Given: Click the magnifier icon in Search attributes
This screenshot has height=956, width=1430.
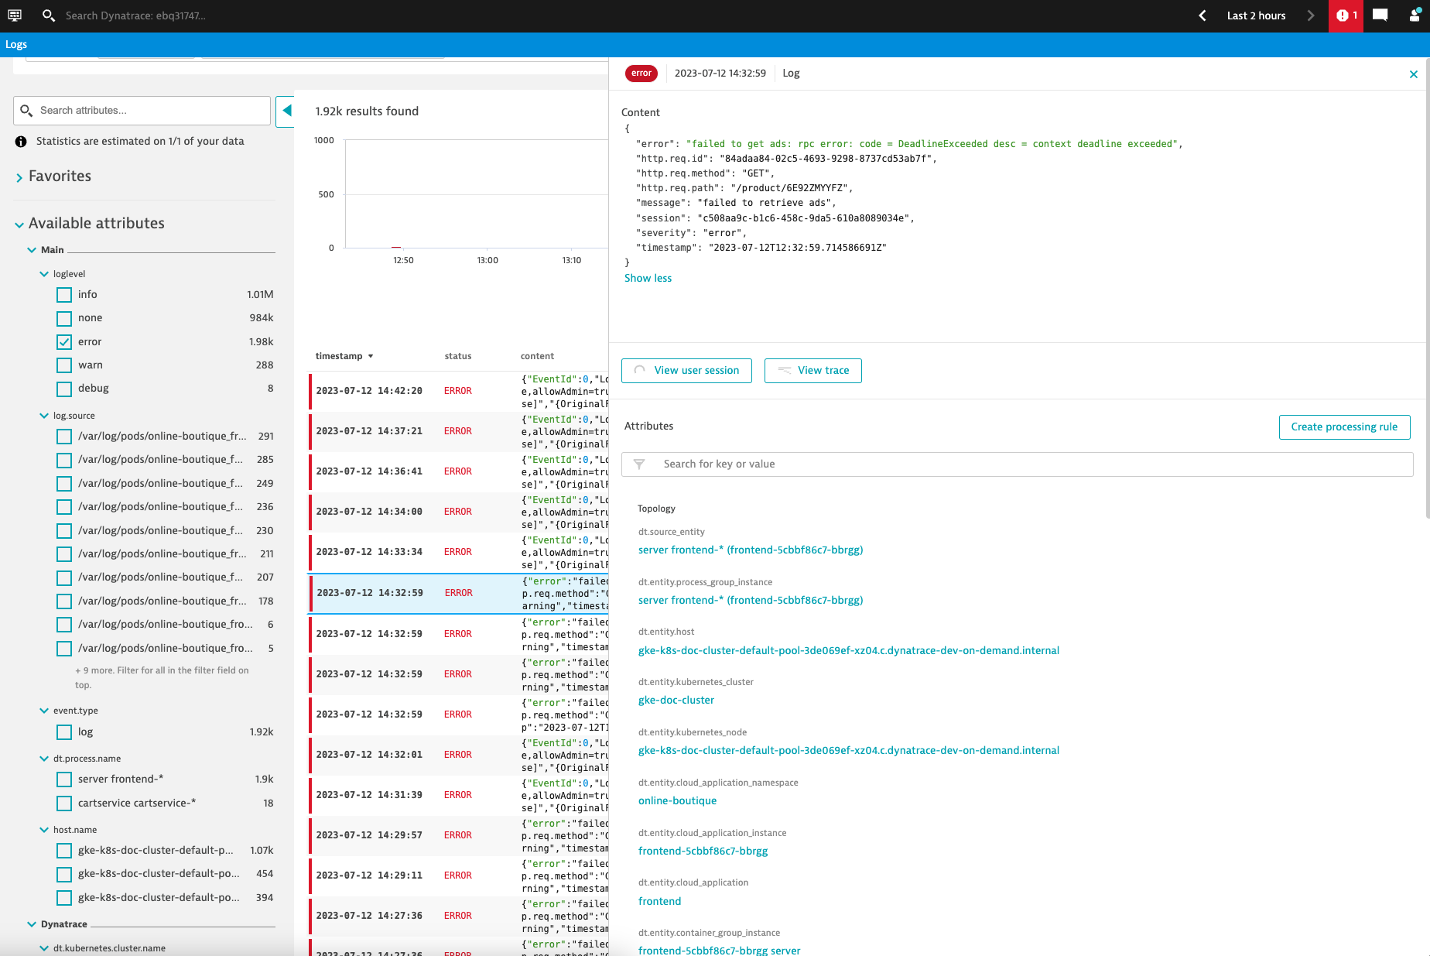Looking at the screenshot, I should coord(26,111).
